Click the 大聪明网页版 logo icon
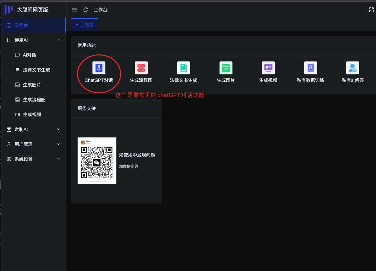The width and height of the screenshot is (376, 271). [x=9, y=10]
